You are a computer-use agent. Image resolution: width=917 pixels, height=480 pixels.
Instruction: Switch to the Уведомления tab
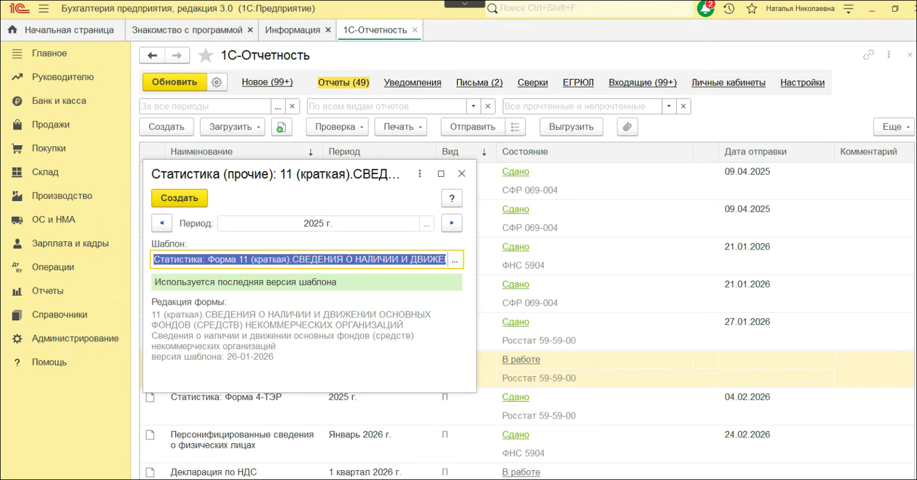pos(412,82)
